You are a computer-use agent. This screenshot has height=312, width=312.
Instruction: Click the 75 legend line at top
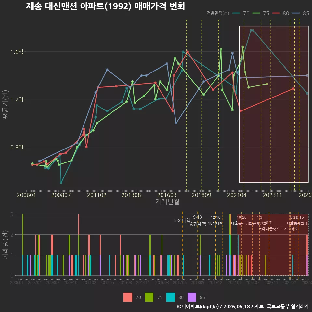point(256,13)
